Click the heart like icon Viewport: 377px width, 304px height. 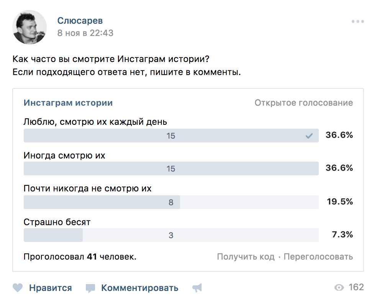(x=18, y=288)
